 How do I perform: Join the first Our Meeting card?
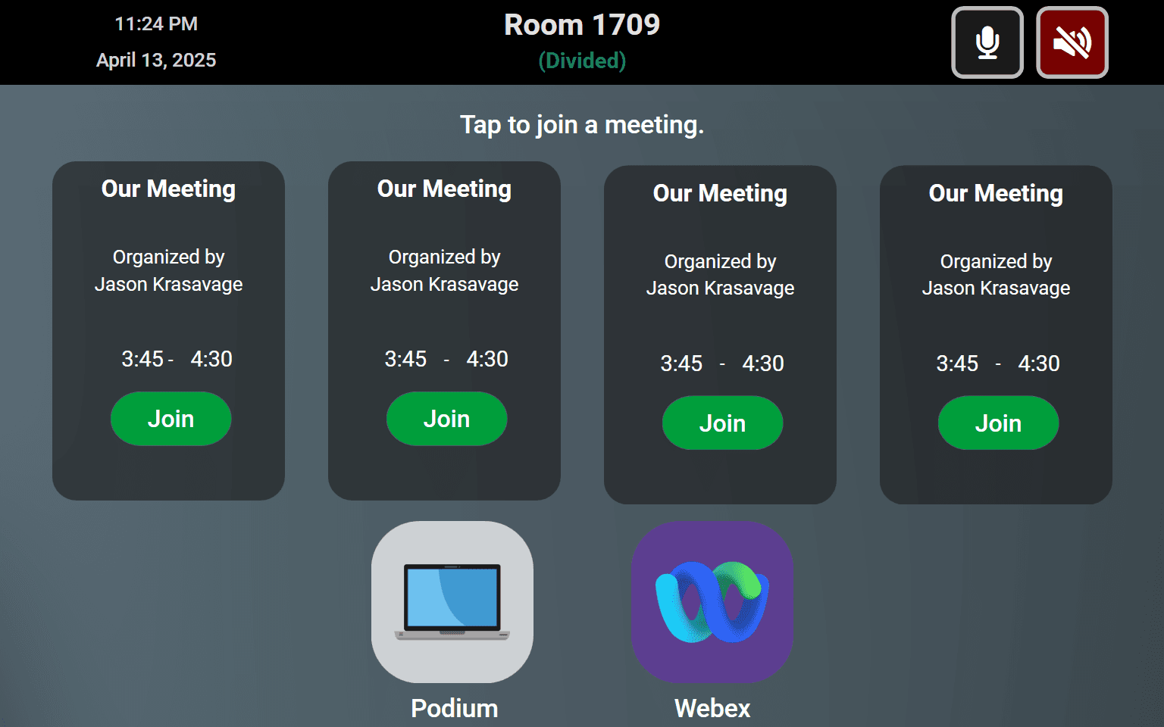click(171, 419)
